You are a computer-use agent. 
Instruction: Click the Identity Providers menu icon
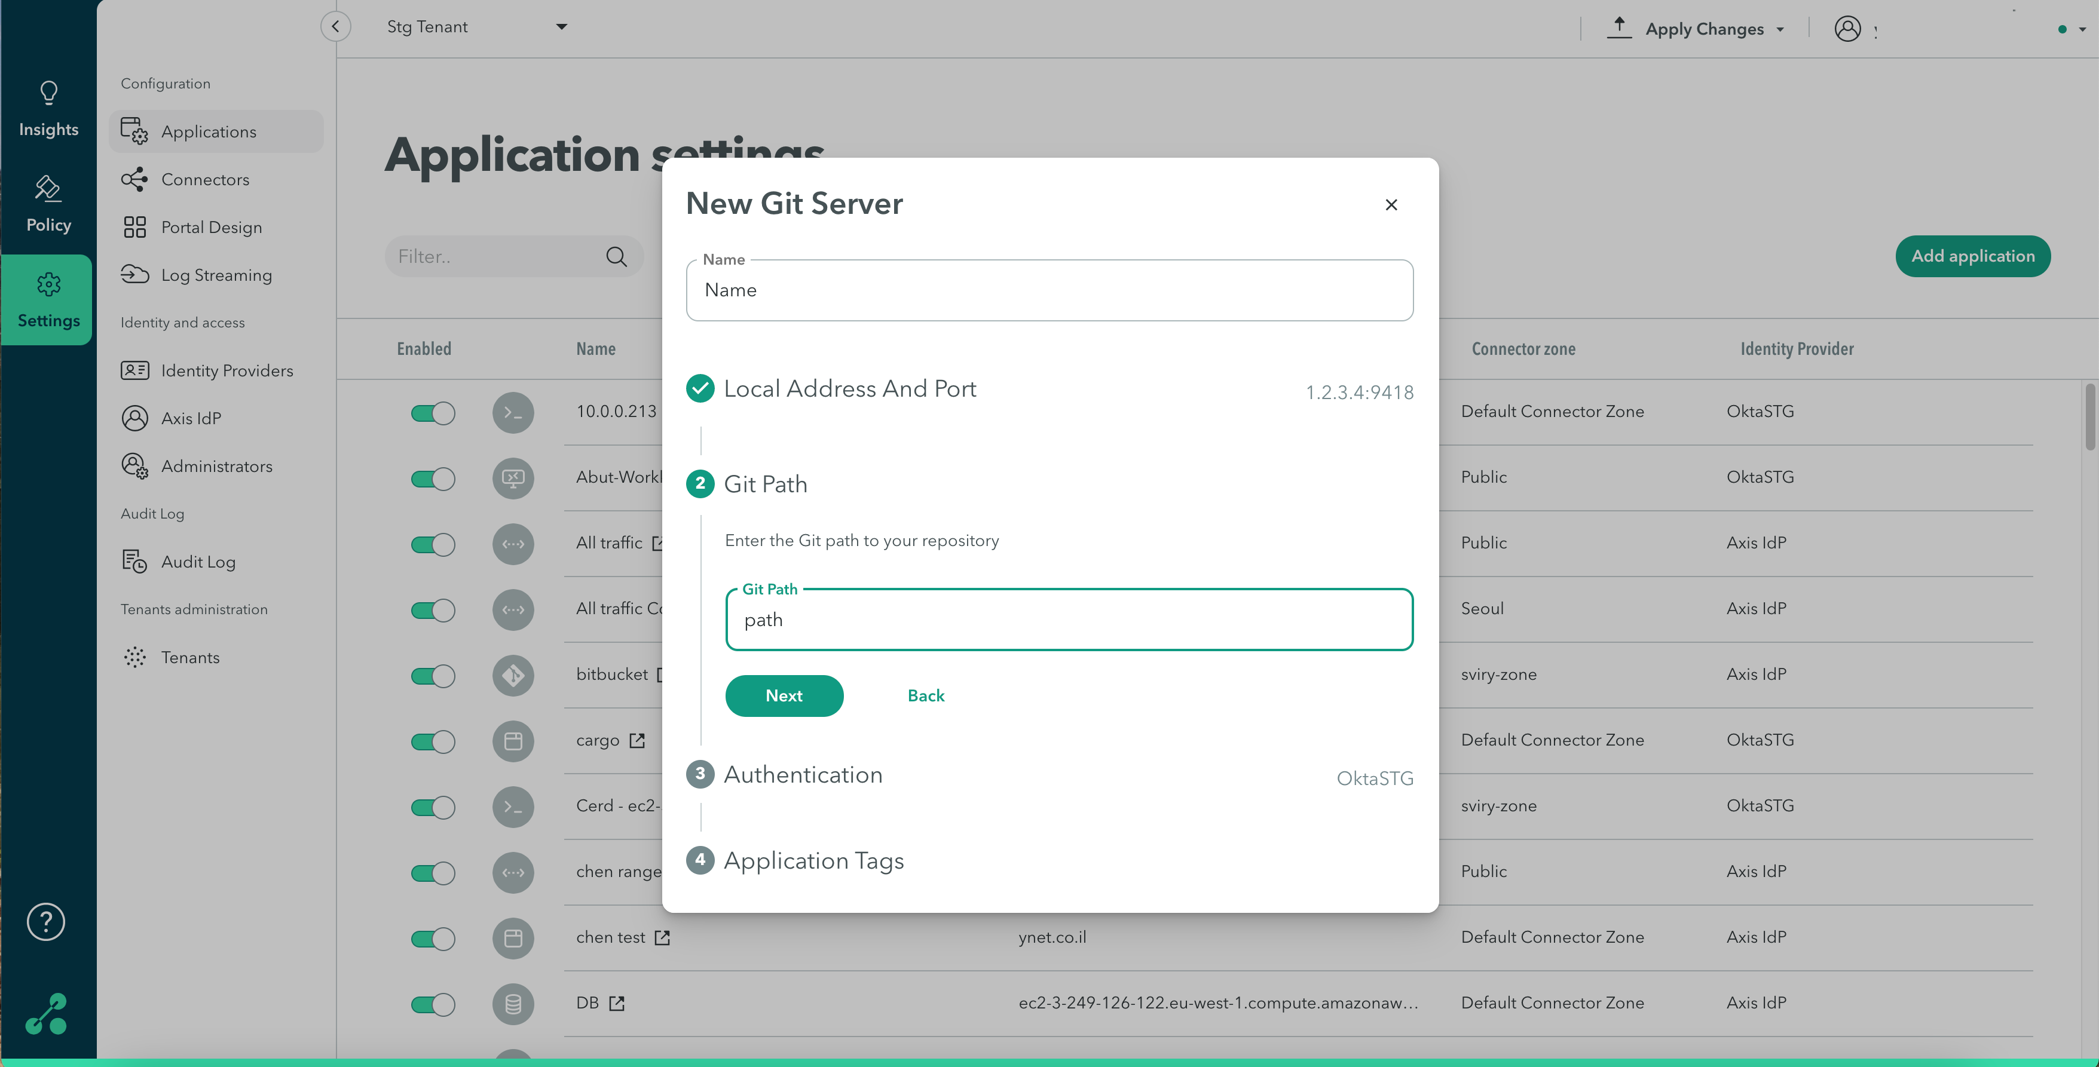[134, 370]
